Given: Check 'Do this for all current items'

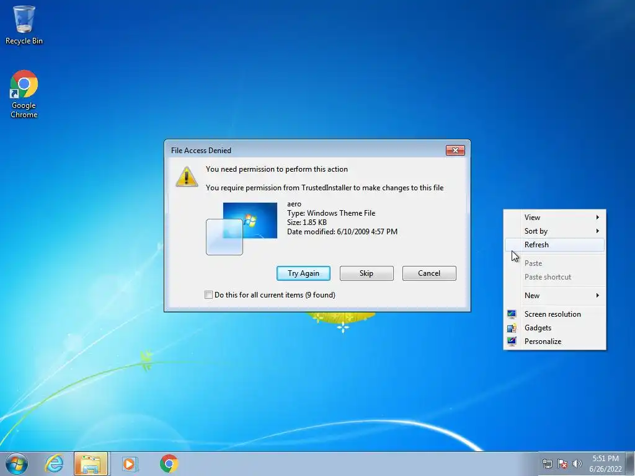Looking at the screenshot, I should click(x=208, y=294).
